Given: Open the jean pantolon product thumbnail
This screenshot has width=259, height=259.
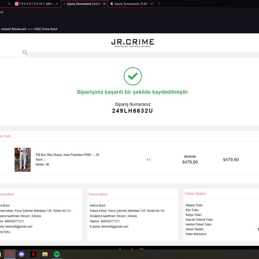Looking at the screenshot, I should point(23,160).
